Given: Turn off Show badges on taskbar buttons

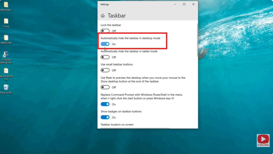Looking at the screenshot, I should click(105, 117).
